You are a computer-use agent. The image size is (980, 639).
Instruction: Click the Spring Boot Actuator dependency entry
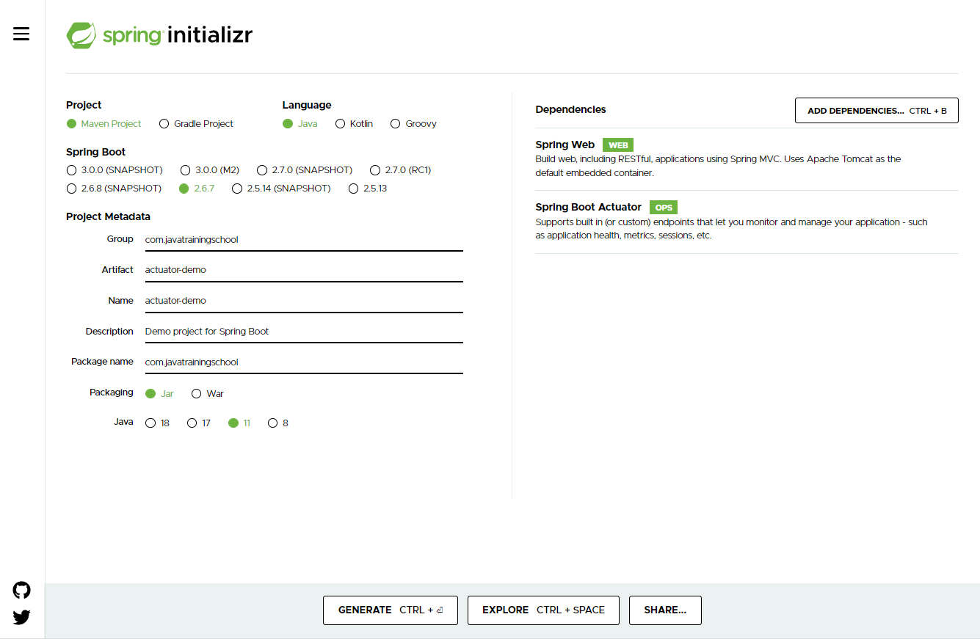point(747,222)
